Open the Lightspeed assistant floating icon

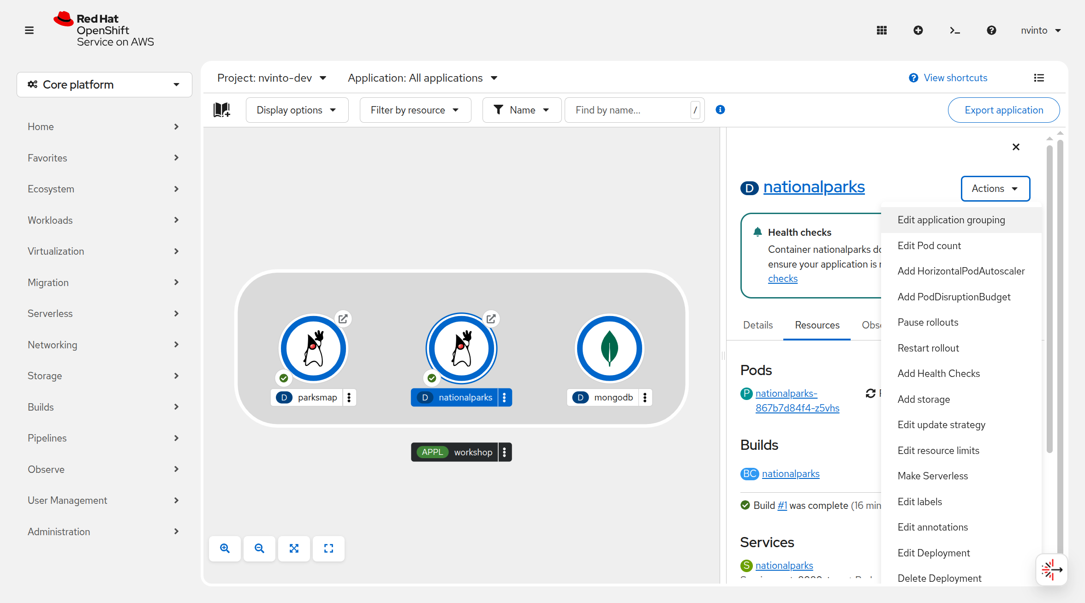click(1052, 570)
